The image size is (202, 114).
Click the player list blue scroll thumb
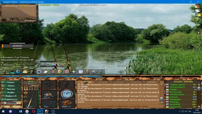(x=199, y=89)
